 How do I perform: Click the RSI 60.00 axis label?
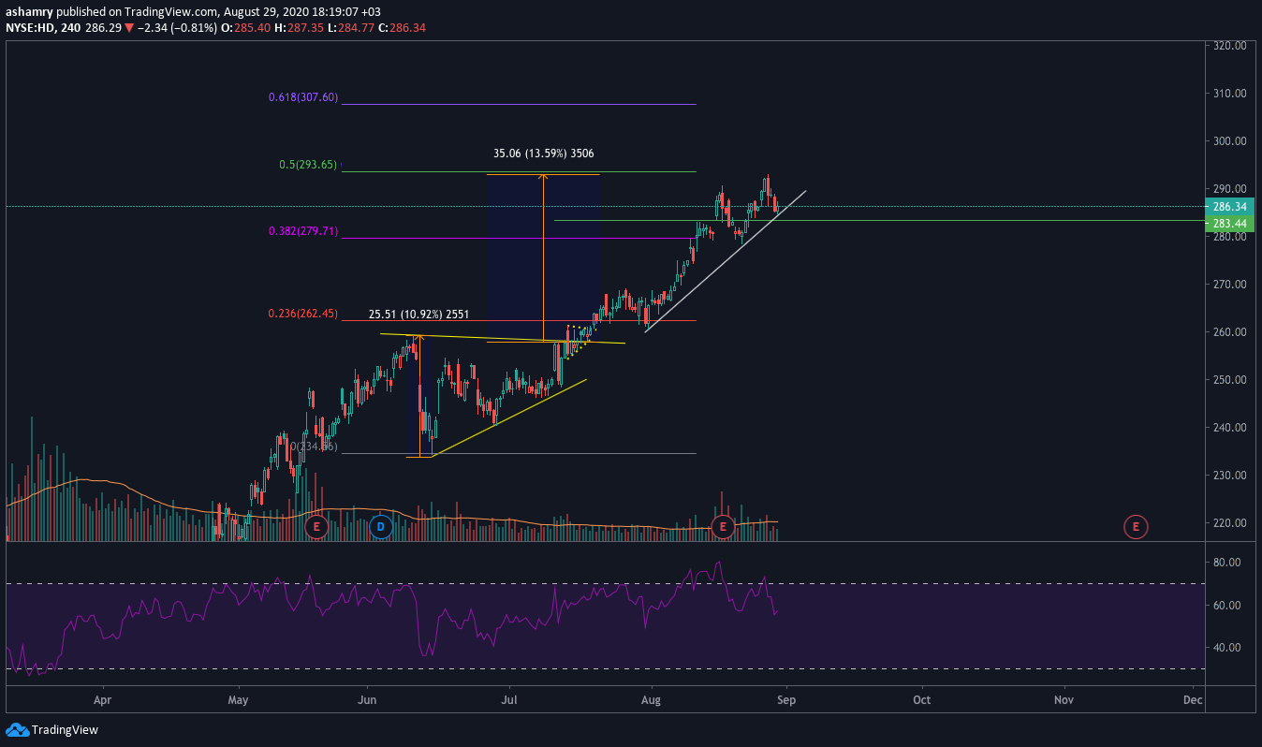pos(1226,606)
